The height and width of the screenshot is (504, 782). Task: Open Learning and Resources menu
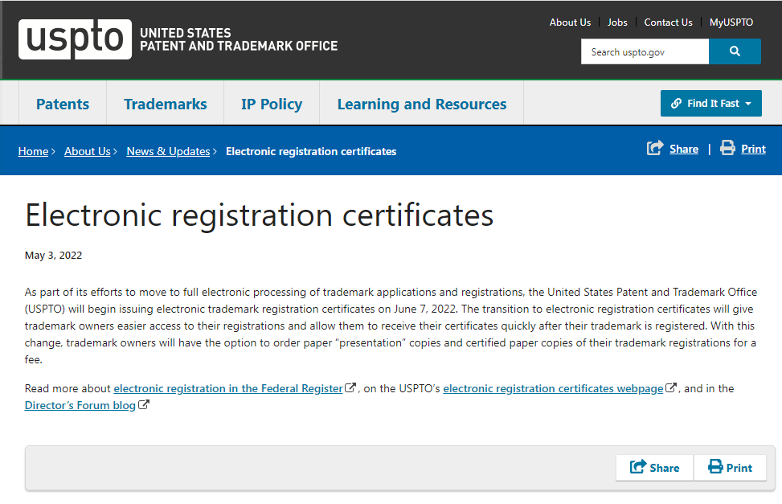click(422, 104)
